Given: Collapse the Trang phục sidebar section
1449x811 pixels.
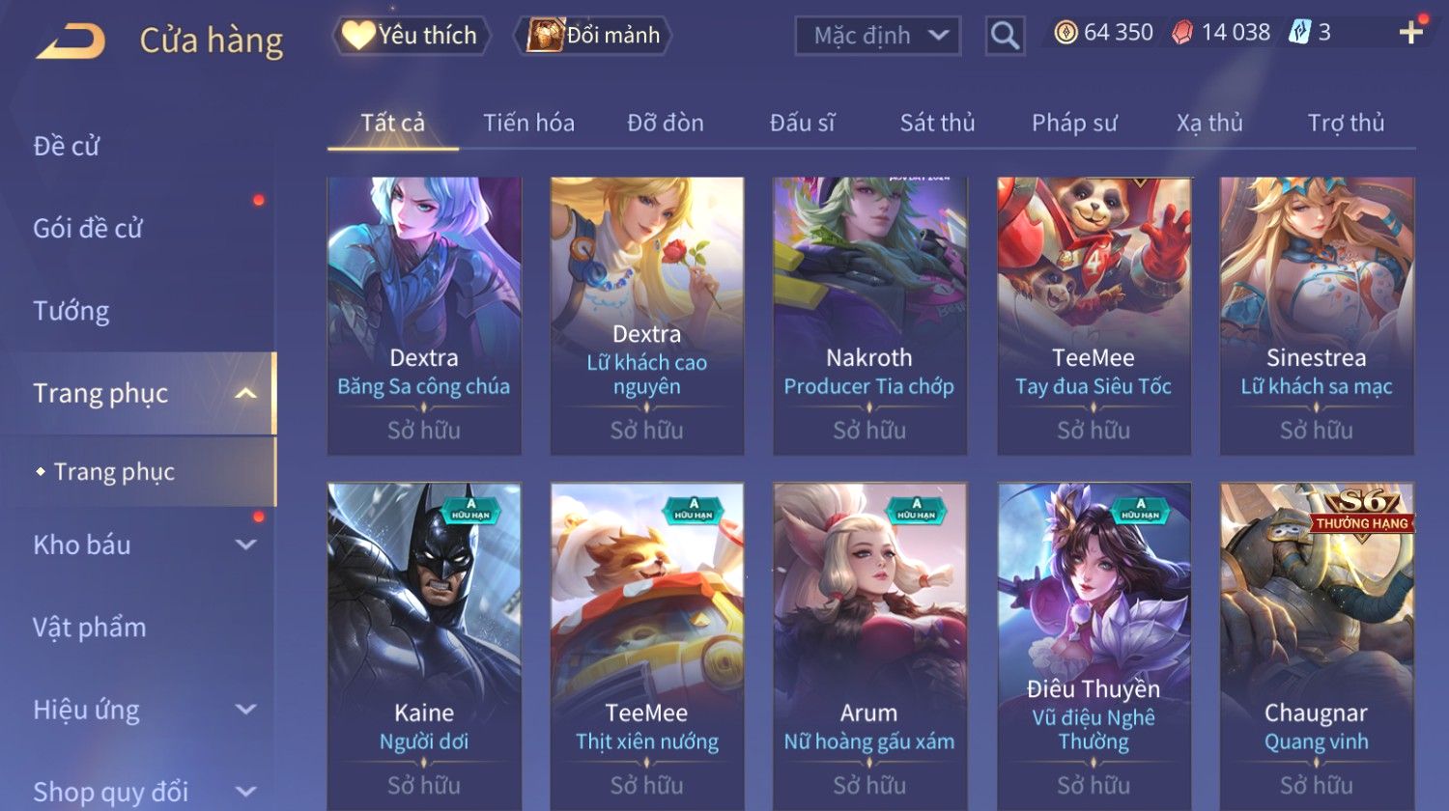Looking at the screenshot, I should [x=246, y=393].
